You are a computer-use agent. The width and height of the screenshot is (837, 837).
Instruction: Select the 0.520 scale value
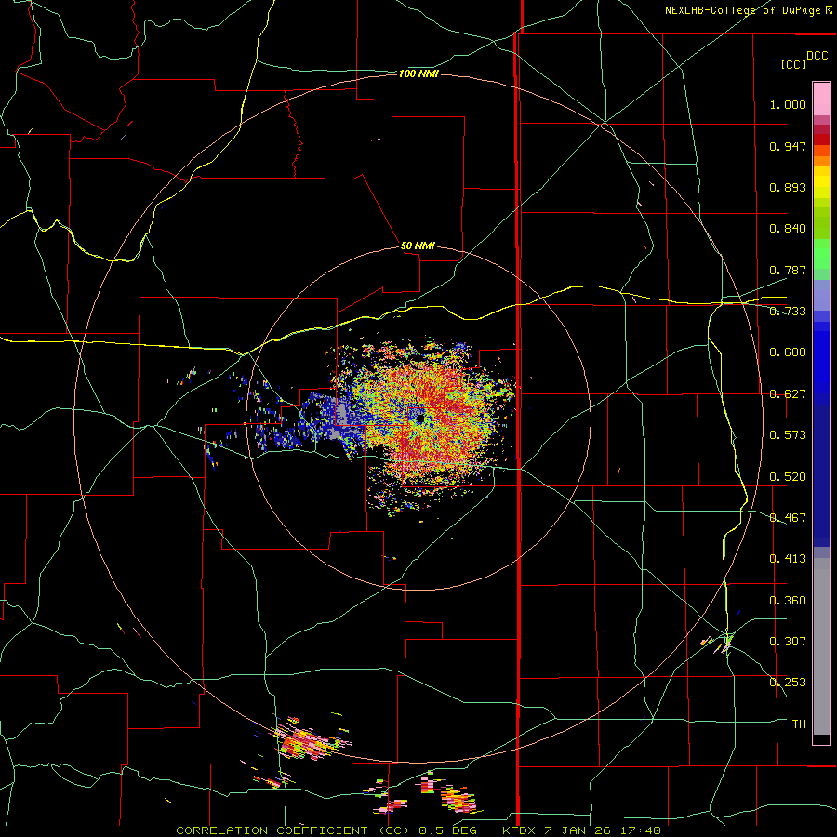click(788, 477)
